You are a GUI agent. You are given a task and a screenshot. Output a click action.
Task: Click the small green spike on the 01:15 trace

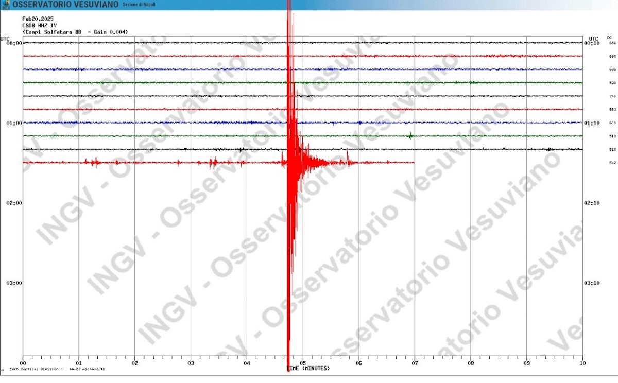click(x=410, y=135)
